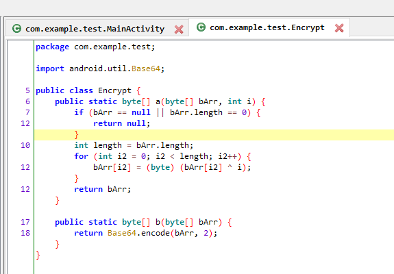This screenshot has height=274, width=394.
Task: Click the class name 'Encrypt' in declaration
Action: (114, 90)
